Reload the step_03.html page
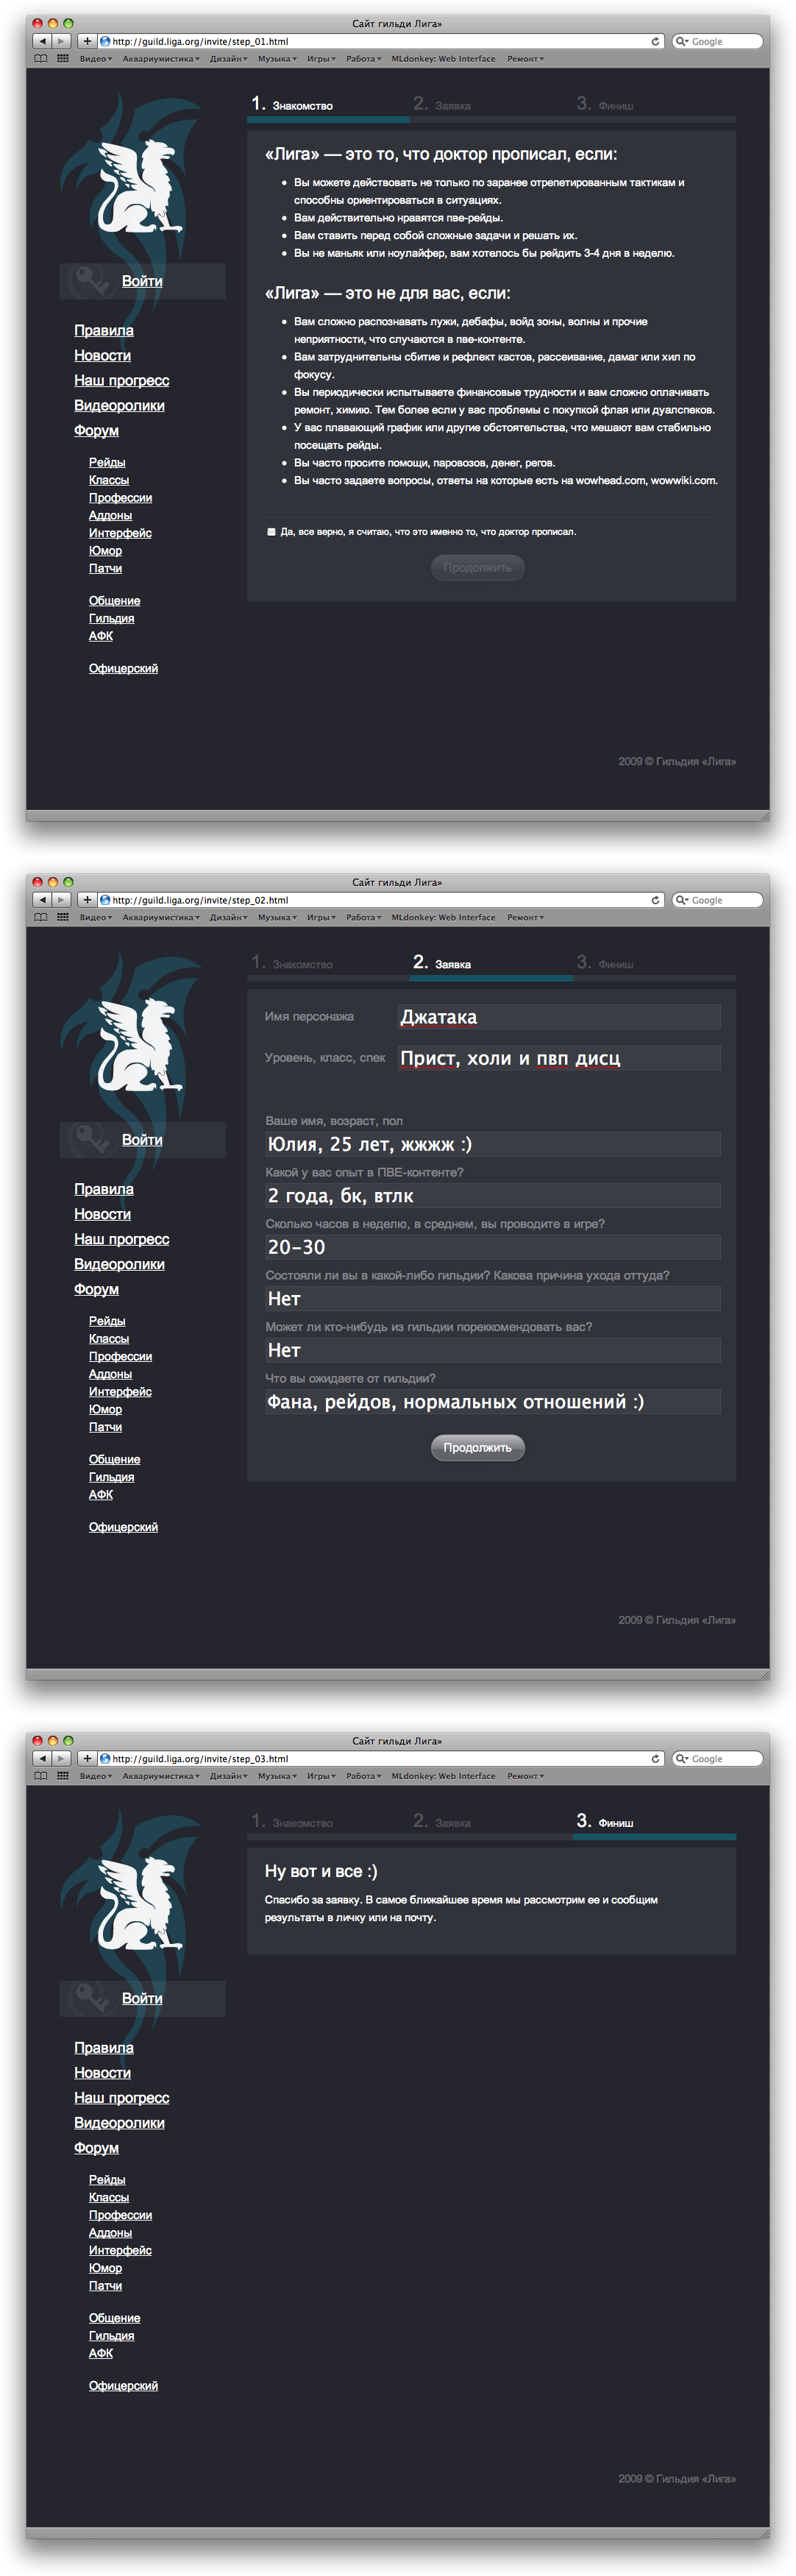The width and height of the screenshot is (796, 2576). pyautogui.click(x=655, y=1759)
